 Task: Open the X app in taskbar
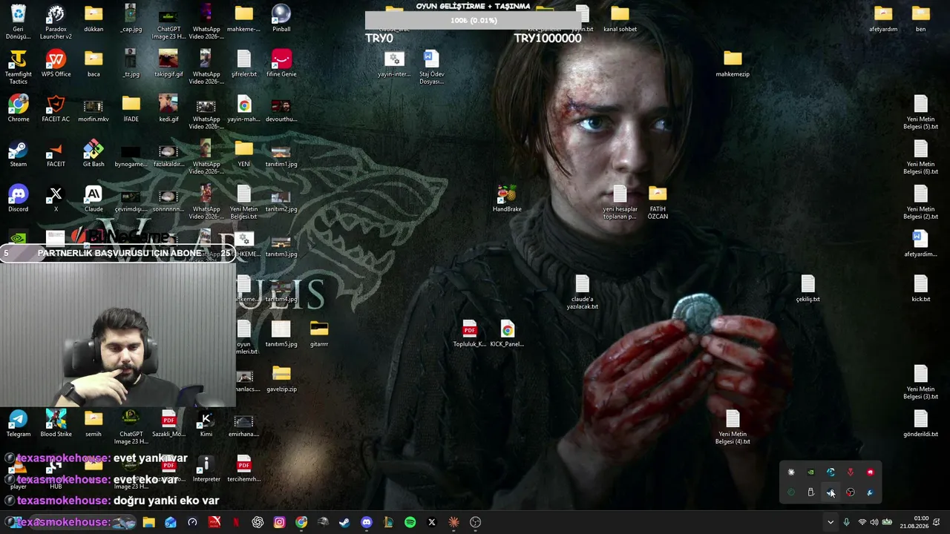point(432,522)
